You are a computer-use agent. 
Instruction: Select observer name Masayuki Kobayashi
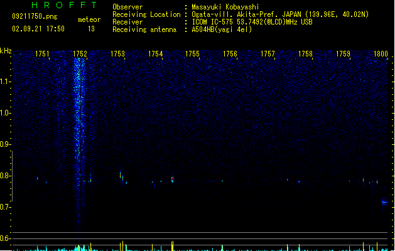225,7
